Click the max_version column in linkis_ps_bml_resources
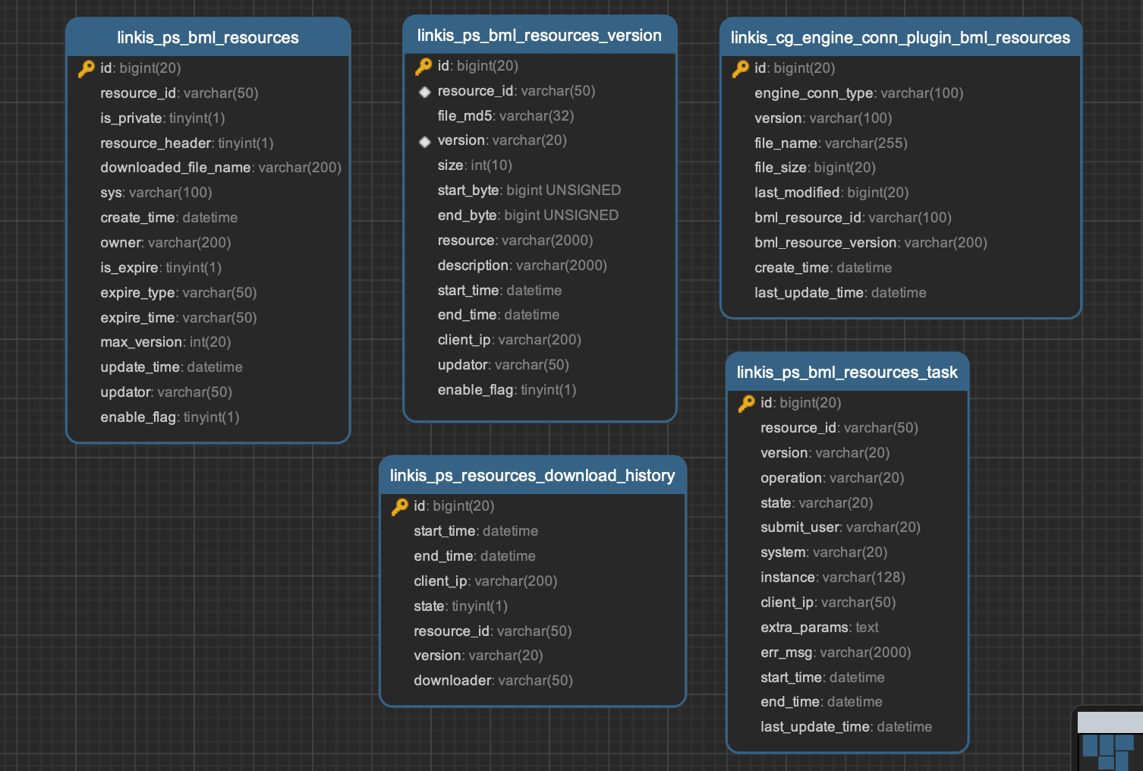The width and height of the screenshot is (1143, 771). (x=165, y=342)
